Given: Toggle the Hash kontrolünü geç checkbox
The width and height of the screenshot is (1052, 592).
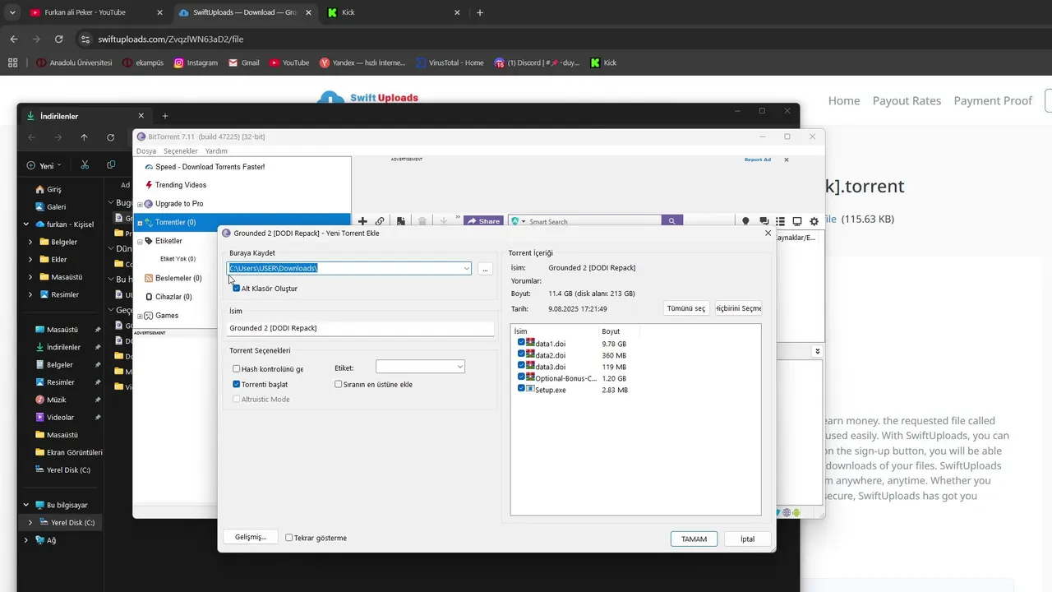Looking at the screenshot, I should click(237, 369).
